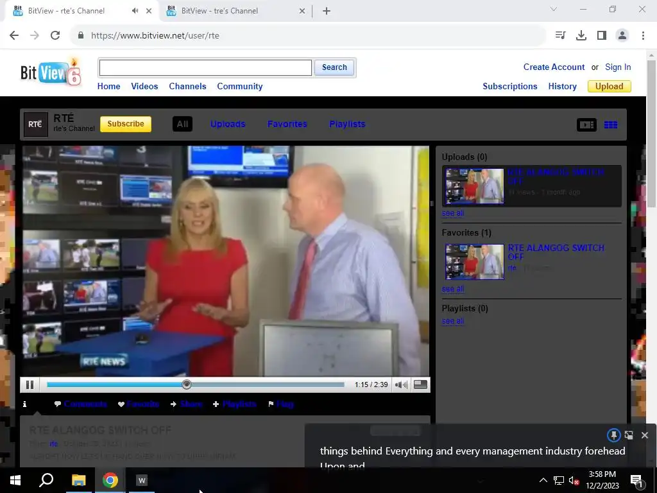Open the Subscriptions link
657x493 pixels.
coord(510,87)
